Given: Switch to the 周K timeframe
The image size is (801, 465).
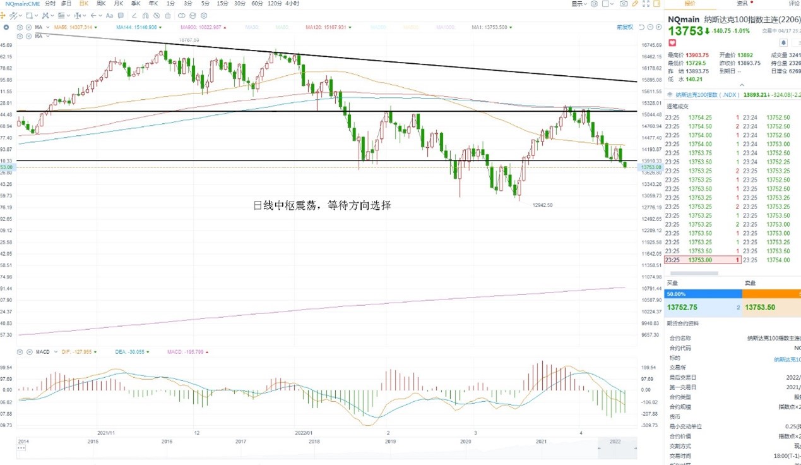Looking at the screenshot, I should coord(101,4).
